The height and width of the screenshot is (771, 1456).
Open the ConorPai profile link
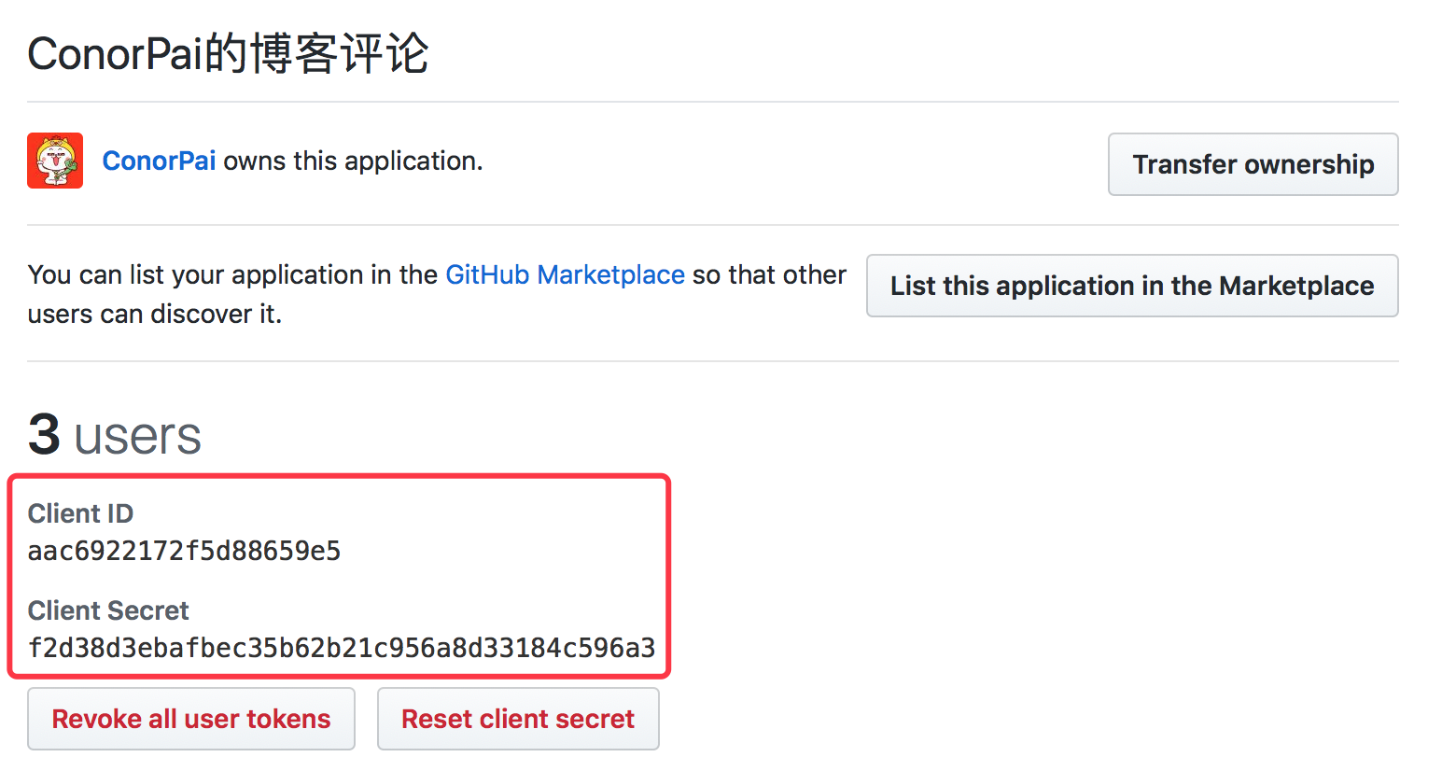coord(159,161)
